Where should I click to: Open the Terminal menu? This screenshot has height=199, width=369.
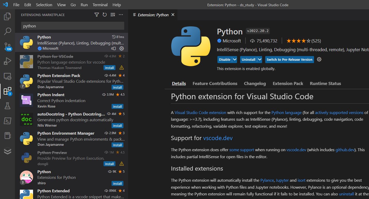(100, 5)
